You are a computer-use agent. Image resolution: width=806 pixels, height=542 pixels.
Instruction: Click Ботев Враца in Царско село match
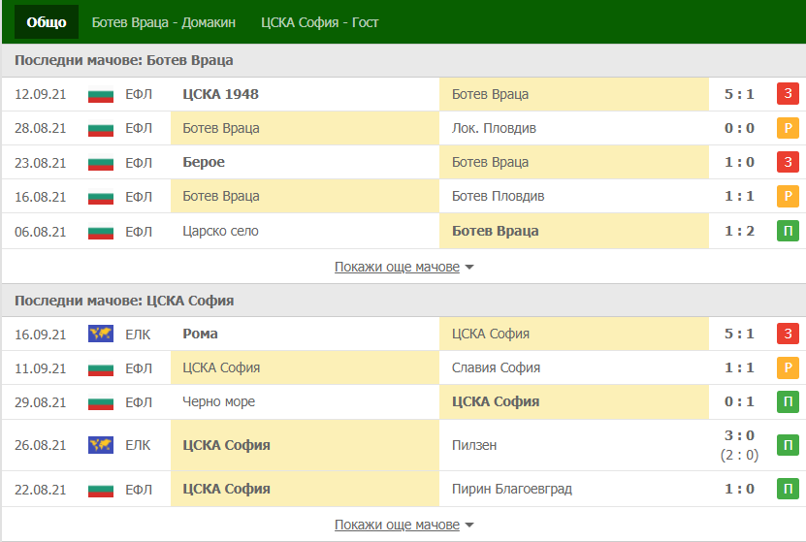pos(495,231)
